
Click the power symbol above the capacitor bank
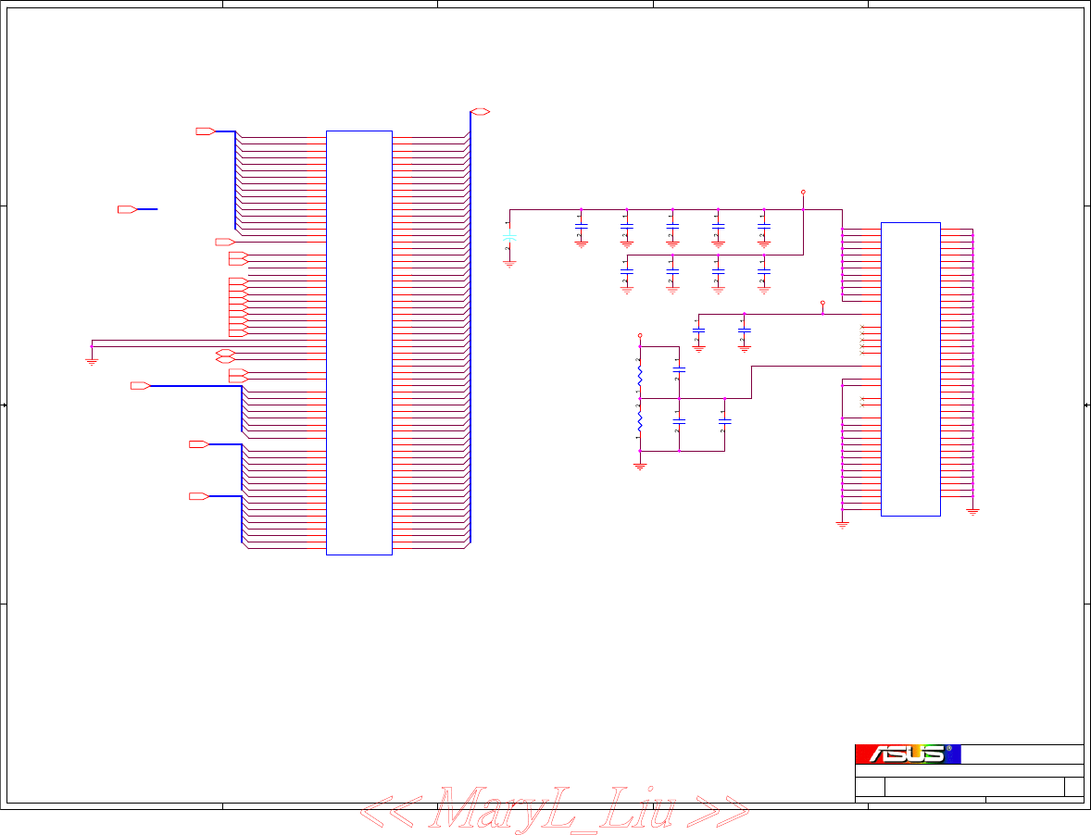pyautogui.click(x=803, y=192)
